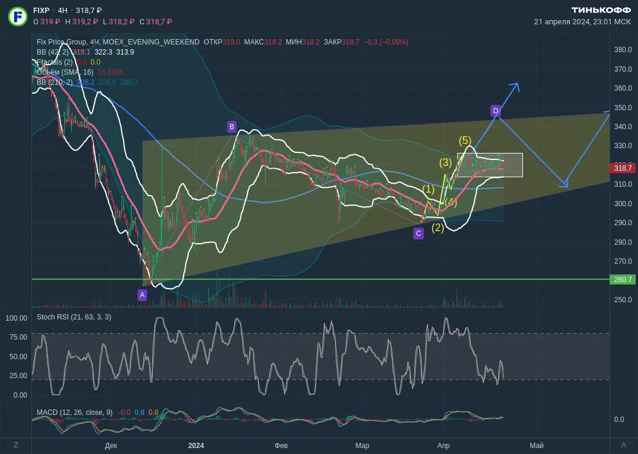The height and width of the screenshot is (454, 638).
Task: Click the 4H timeframe label in header
Action: tap(63, 11)
